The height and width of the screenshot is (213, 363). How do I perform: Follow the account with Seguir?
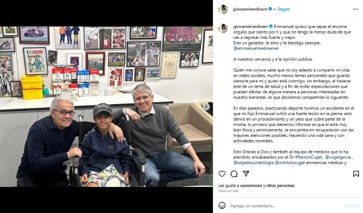click(x=284, y=9)
